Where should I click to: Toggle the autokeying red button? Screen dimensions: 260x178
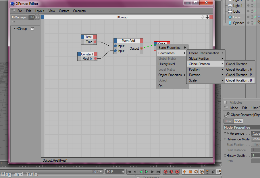(x=171, y=172)
